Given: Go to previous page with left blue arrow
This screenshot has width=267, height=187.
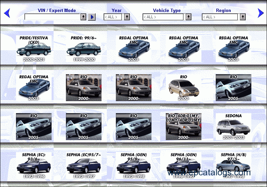Looking at the screenshot, I should [7, 13].
